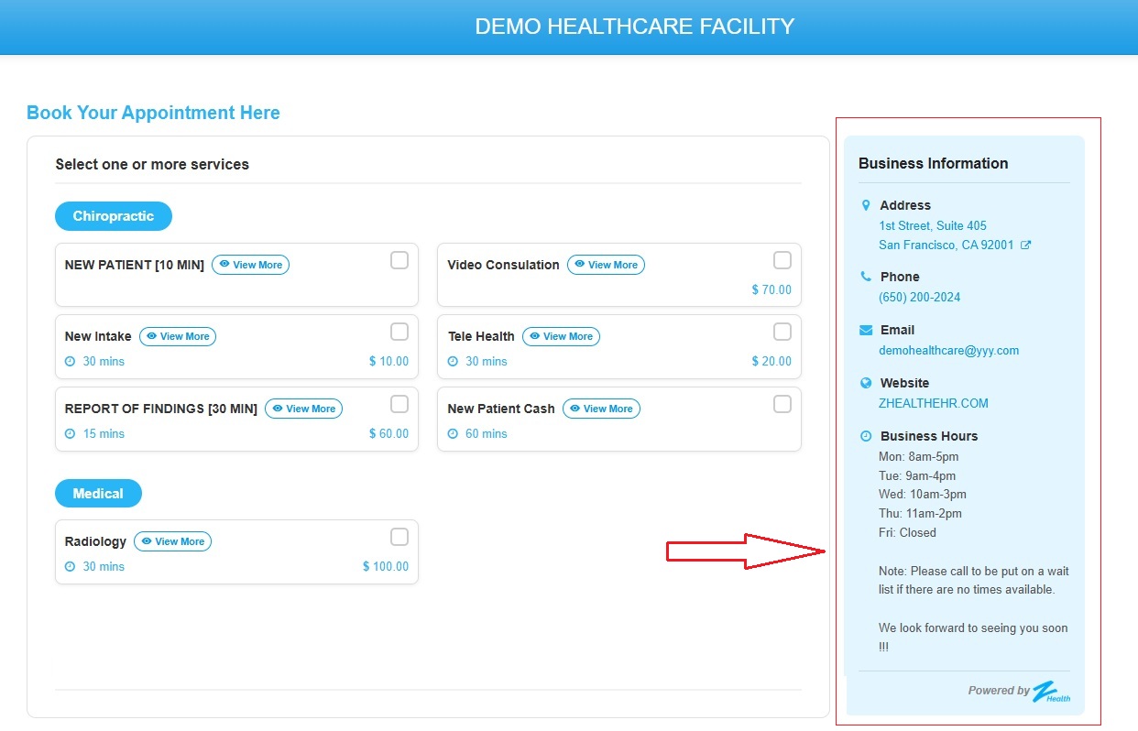
Task: Enable the Tele Health checkbox
Action: (x=782, y=332)
